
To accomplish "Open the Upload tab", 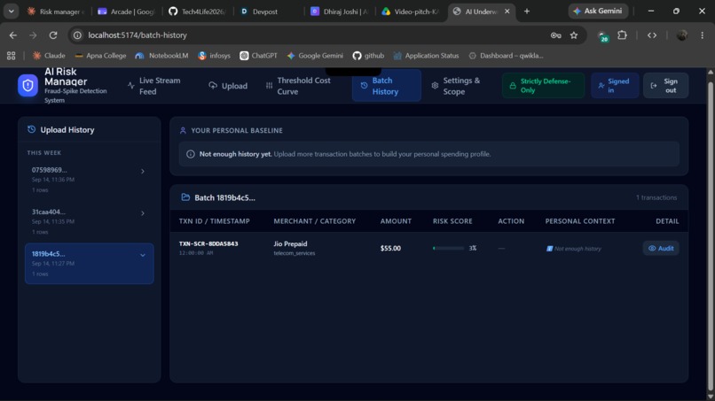I will pyautogui.click(x=228, y=86).
